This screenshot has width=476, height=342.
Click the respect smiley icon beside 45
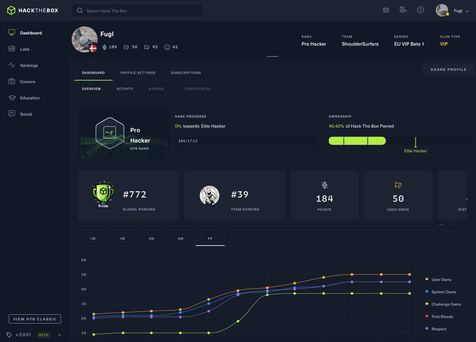[167, 47]
